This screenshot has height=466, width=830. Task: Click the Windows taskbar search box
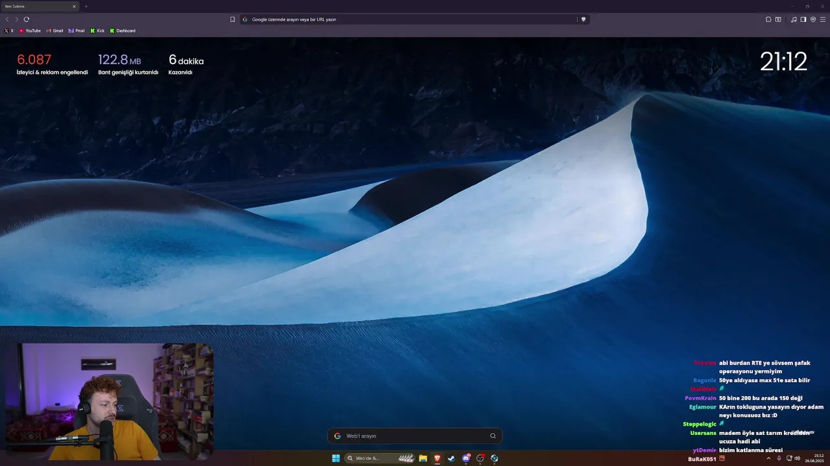click(380, 458)
